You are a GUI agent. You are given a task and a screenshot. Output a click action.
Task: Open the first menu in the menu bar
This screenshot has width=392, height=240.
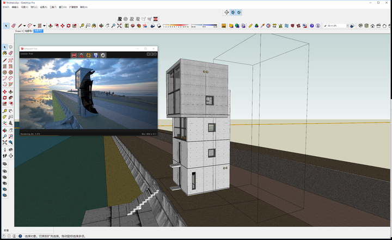coord(5,8)
